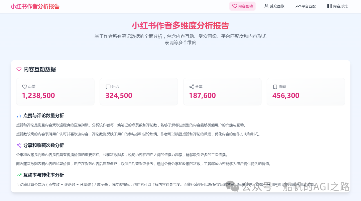Image resolution: width=361 pixels, height=201 pixels.
Task: Click green trend icon beside 互动率与转化率分析
Action: (19, 175)
